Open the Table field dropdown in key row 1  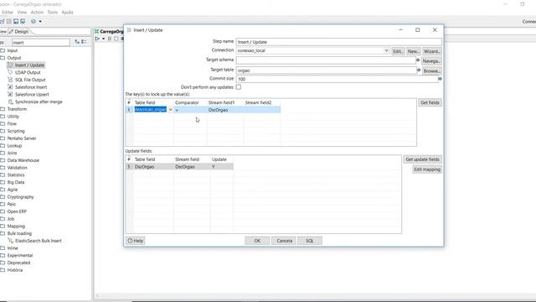coord(171,110)
